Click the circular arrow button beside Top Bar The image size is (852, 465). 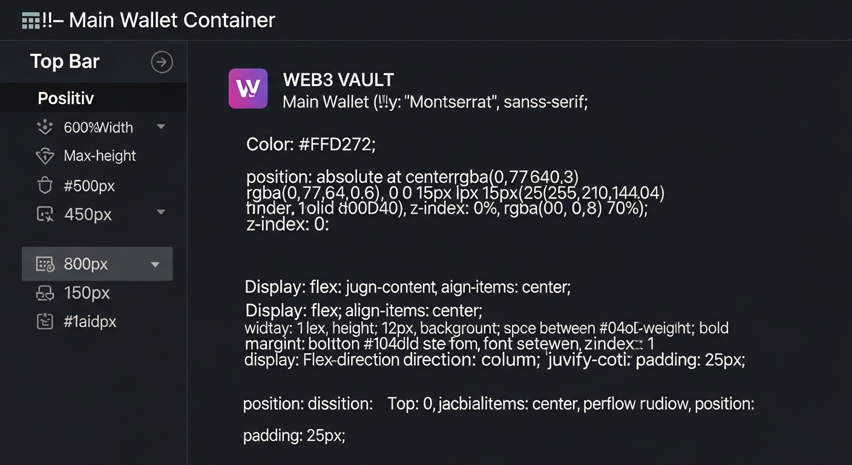[162, 61]
